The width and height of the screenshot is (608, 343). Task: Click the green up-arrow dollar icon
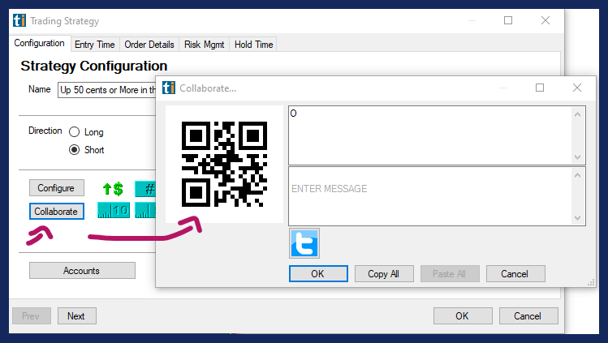pyautogui.click(x=113, y=189)
